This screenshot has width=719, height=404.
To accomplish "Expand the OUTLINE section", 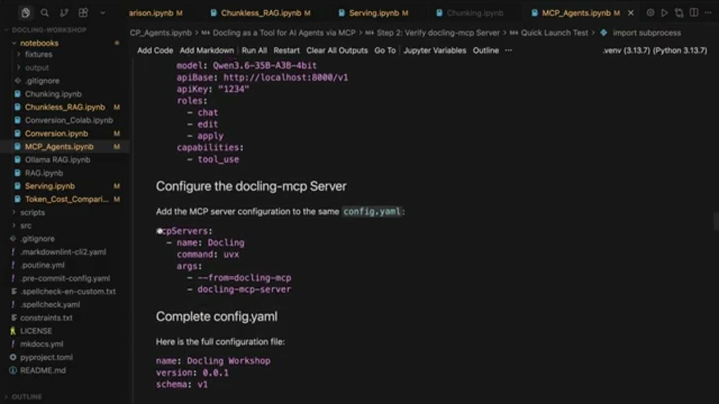I will pyautogui.click(x=26, y=397).
